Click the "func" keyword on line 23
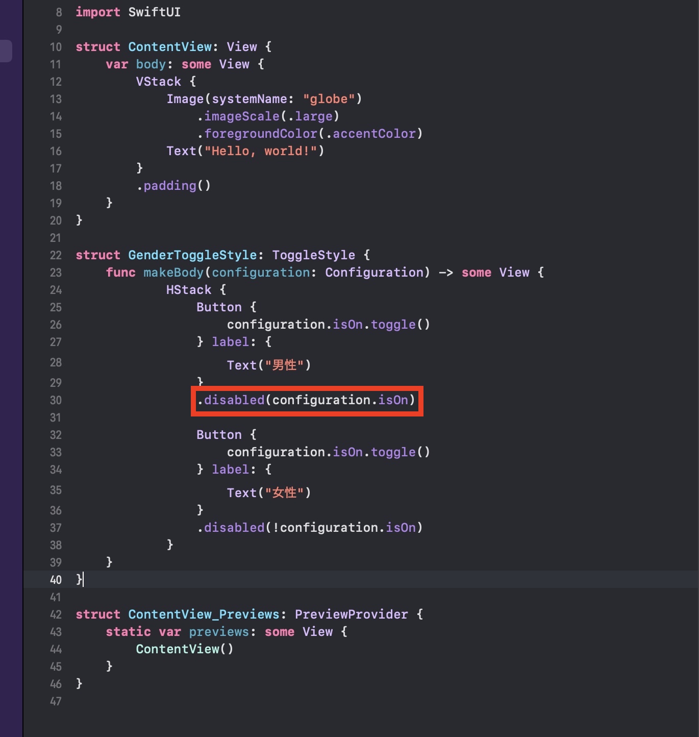 coord(121,273)
